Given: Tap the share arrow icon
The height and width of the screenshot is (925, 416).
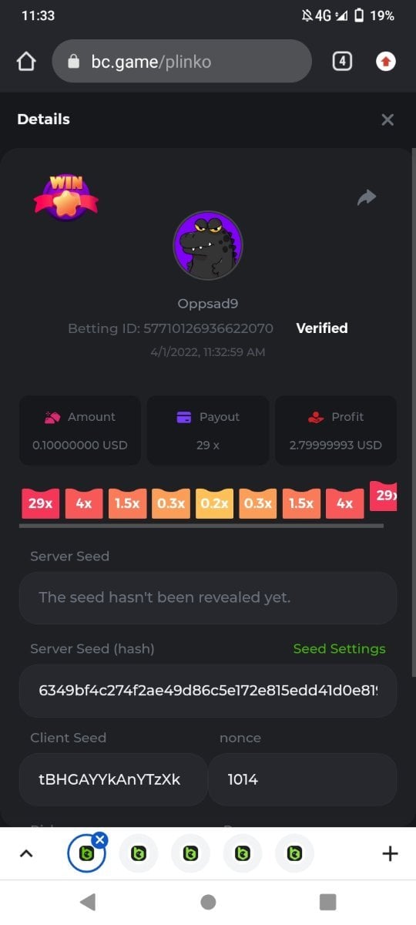Looking at the screenshot, I should pos(367,198).
